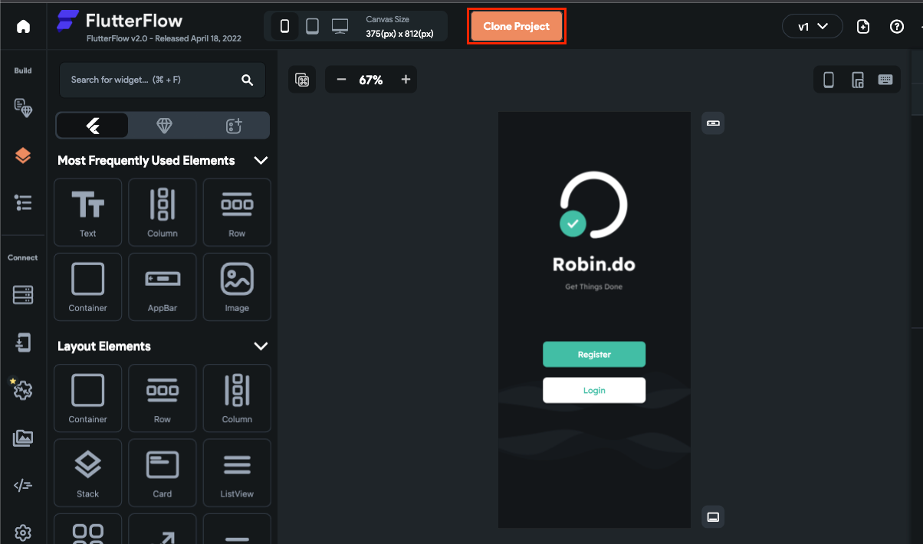Select the Column widget in frequently used

(x=163, y=211)
